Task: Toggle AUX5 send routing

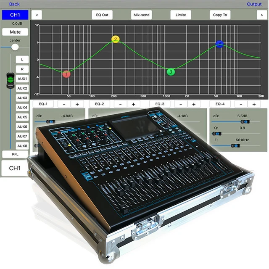Action: (x=22, y=117)
